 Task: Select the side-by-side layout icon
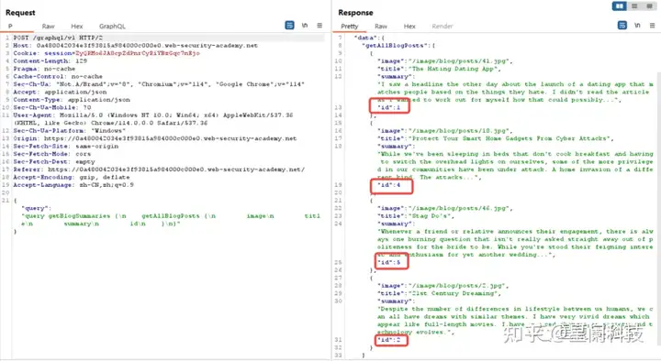620,5
